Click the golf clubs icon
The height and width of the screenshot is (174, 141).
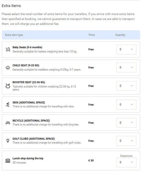pos(8,141)
